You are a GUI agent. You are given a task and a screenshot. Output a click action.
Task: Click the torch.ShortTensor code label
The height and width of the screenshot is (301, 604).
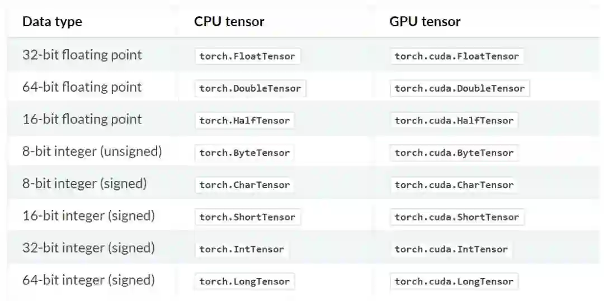tap(247, 217)
